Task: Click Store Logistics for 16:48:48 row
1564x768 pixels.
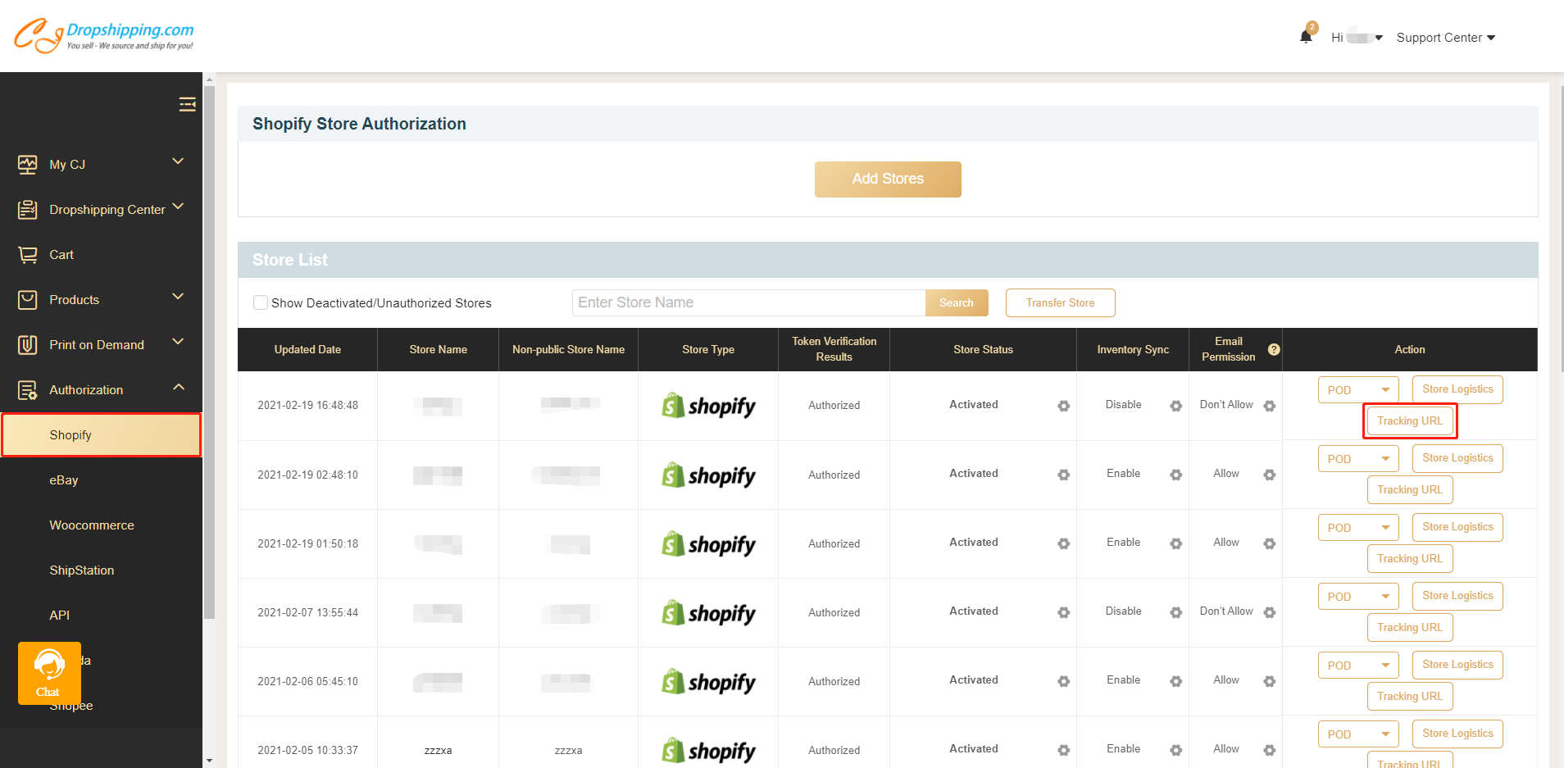Action: click(x=1457, y=389)
